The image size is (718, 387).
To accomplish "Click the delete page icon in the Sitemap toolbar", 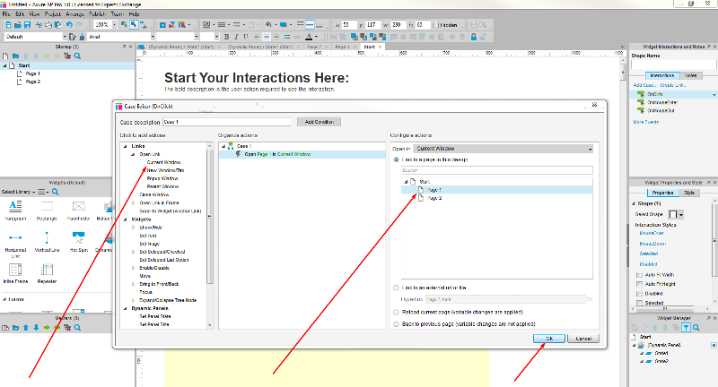I will (67, 56).
